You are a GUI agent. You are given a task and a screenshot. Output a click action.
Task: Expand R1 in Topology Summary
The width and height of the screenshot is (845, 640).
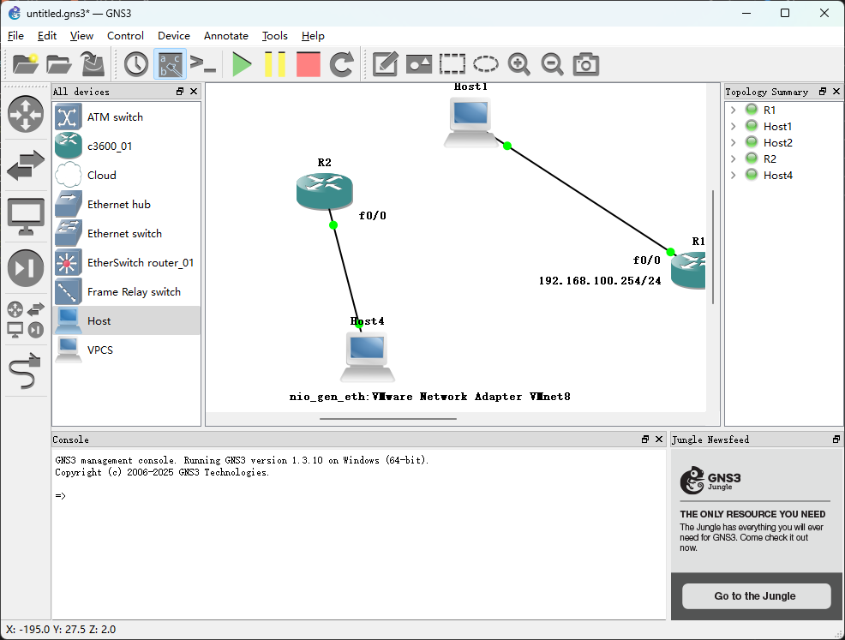(x=733, y=110)
